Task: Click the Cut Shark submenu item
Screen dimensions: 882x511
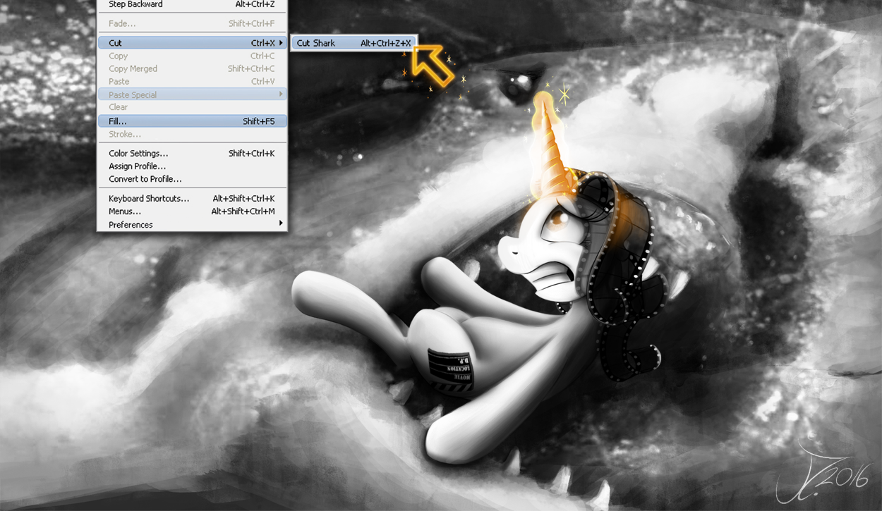Action: (354, 43)
